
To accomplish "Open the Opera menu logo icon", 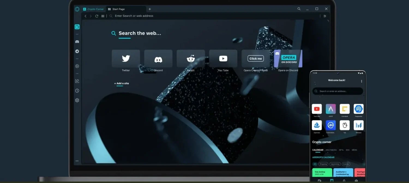I will click(77, 9).
